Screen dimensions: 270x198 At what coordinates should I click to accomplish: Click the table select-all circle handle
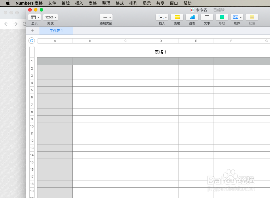32,41
